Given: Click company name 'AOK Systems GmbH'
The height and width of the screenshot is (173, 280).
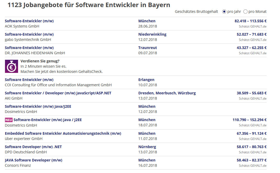Looking at the screenshot, I should [22, 26].
